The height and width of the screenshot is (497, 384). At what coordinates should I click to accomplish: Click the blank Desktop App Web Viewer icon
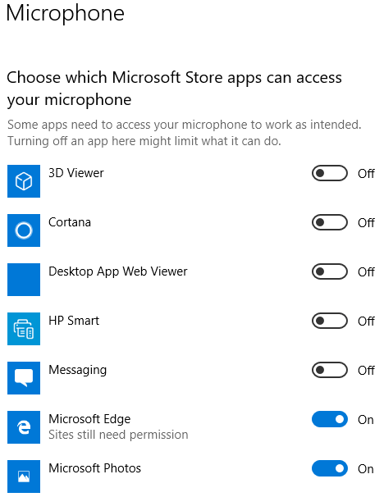pos(24,280)
